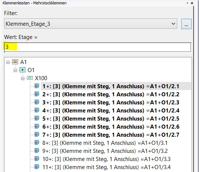Collapse the O1 tree node
199x172 pixels.
click(15, 70)
